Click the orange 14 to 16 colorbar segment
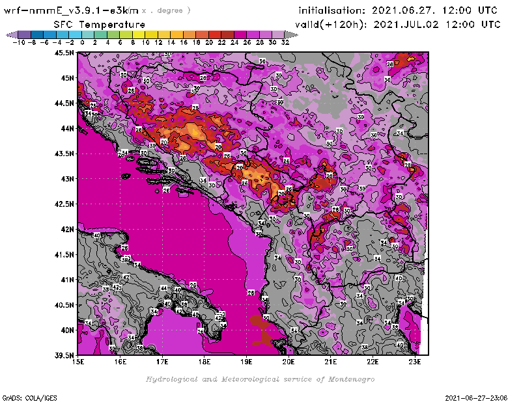 pyautogui.click(x=176, y=34)
